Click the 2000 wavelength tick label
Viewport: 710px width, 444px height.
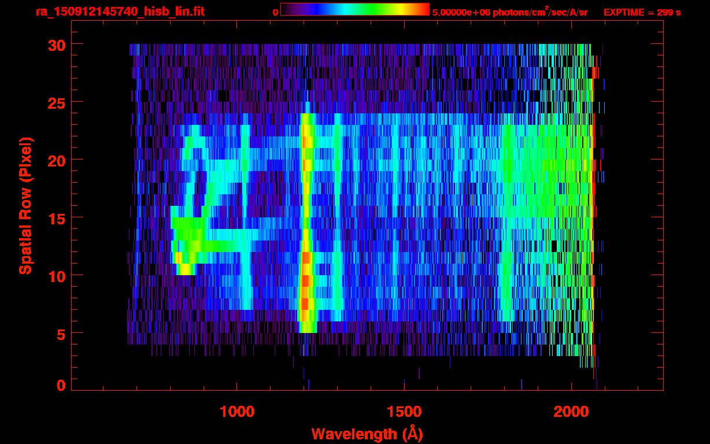point(571,412)
